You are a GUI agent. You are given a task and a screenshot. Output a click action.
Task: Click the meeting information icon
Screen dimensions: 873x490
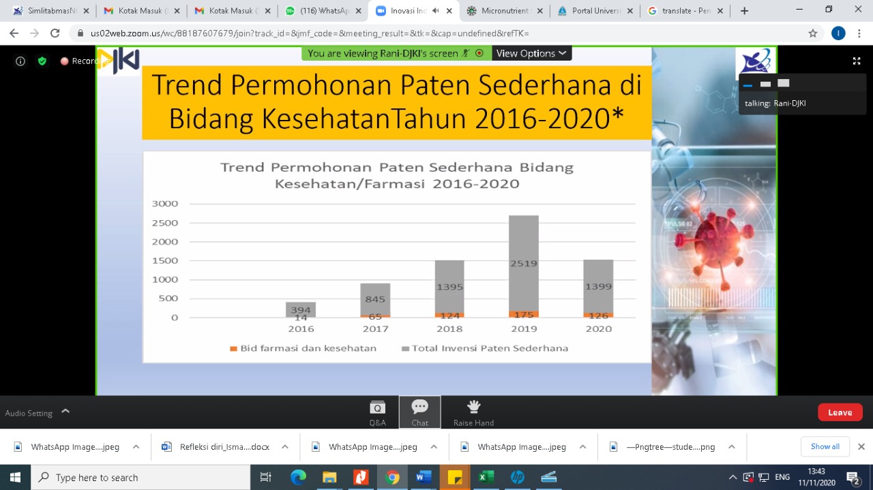[20, 61]
